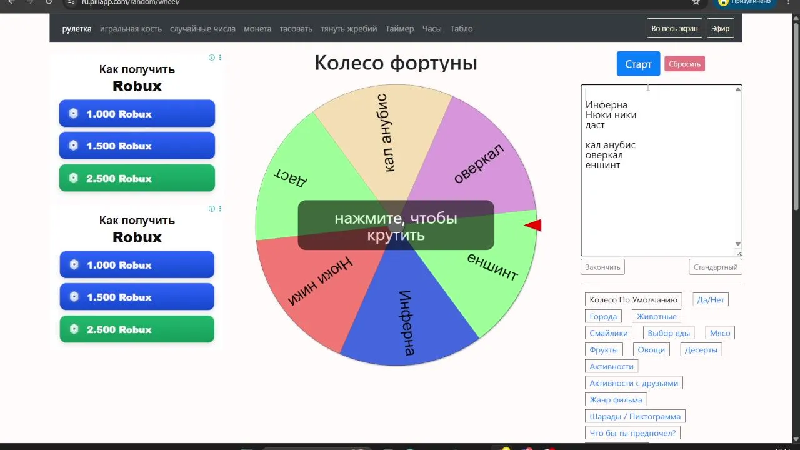Screen dimensions: 800x450
Task: Choose the Да/Нет preset
Action: [711, 300]
